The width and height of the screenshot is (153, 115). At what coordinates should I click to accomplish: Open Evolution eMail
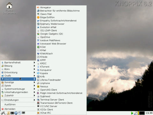tap(61, 27)
